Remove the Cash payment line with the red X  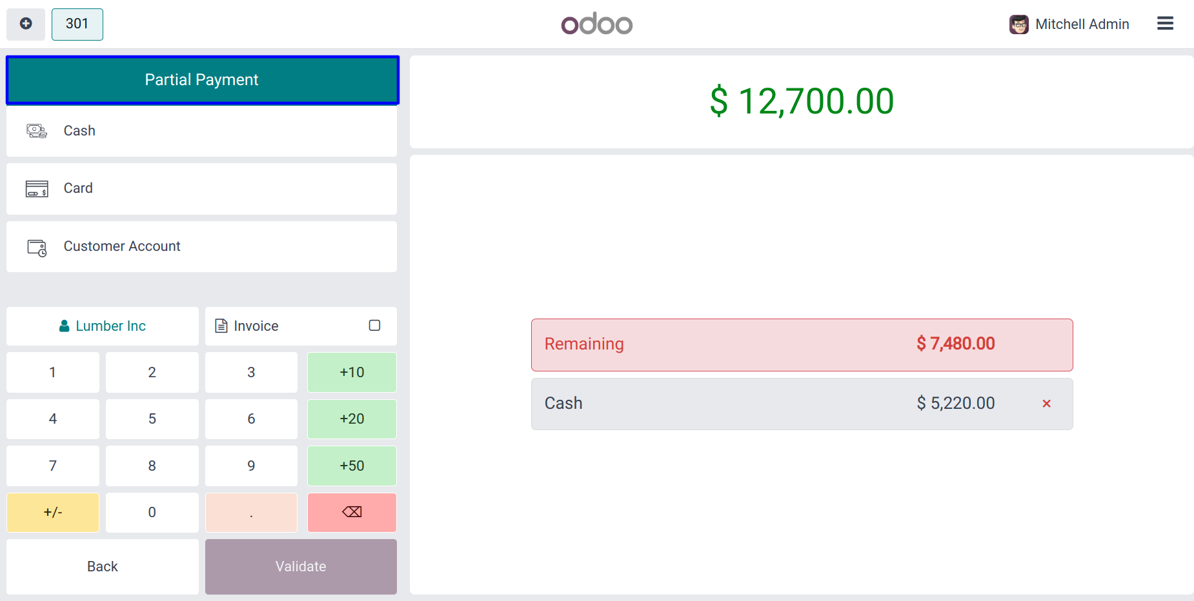click(x=1046, y=404)
